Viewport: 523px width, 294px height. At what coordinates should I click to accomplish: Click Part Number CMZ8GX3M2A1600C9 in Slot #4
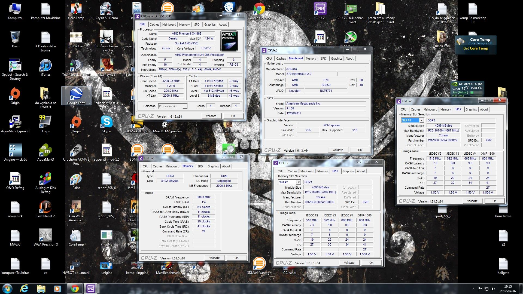(443, 140)
